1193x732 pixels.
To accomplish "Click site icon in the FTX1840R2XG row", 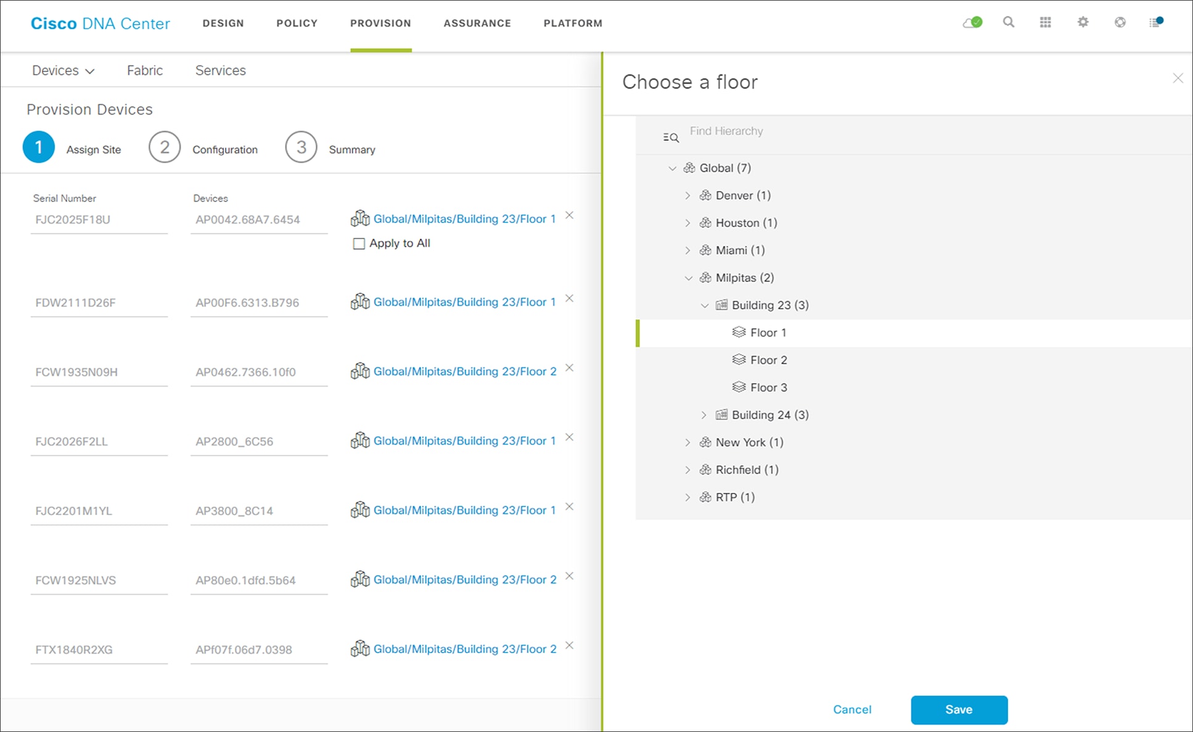I will point(360,649).
